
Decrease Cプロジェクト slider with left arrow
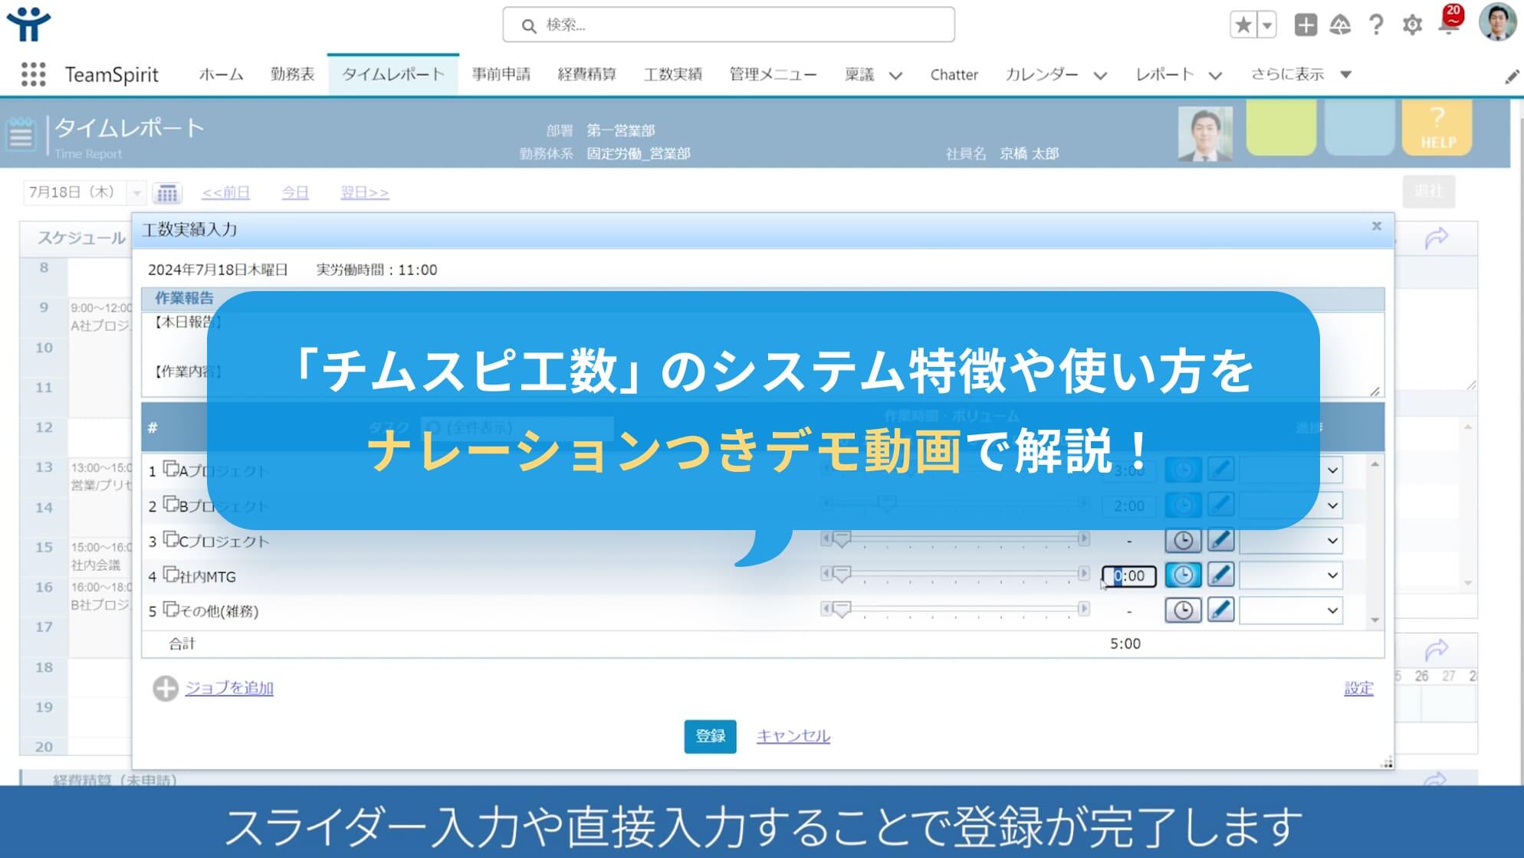tap(826, 539)
